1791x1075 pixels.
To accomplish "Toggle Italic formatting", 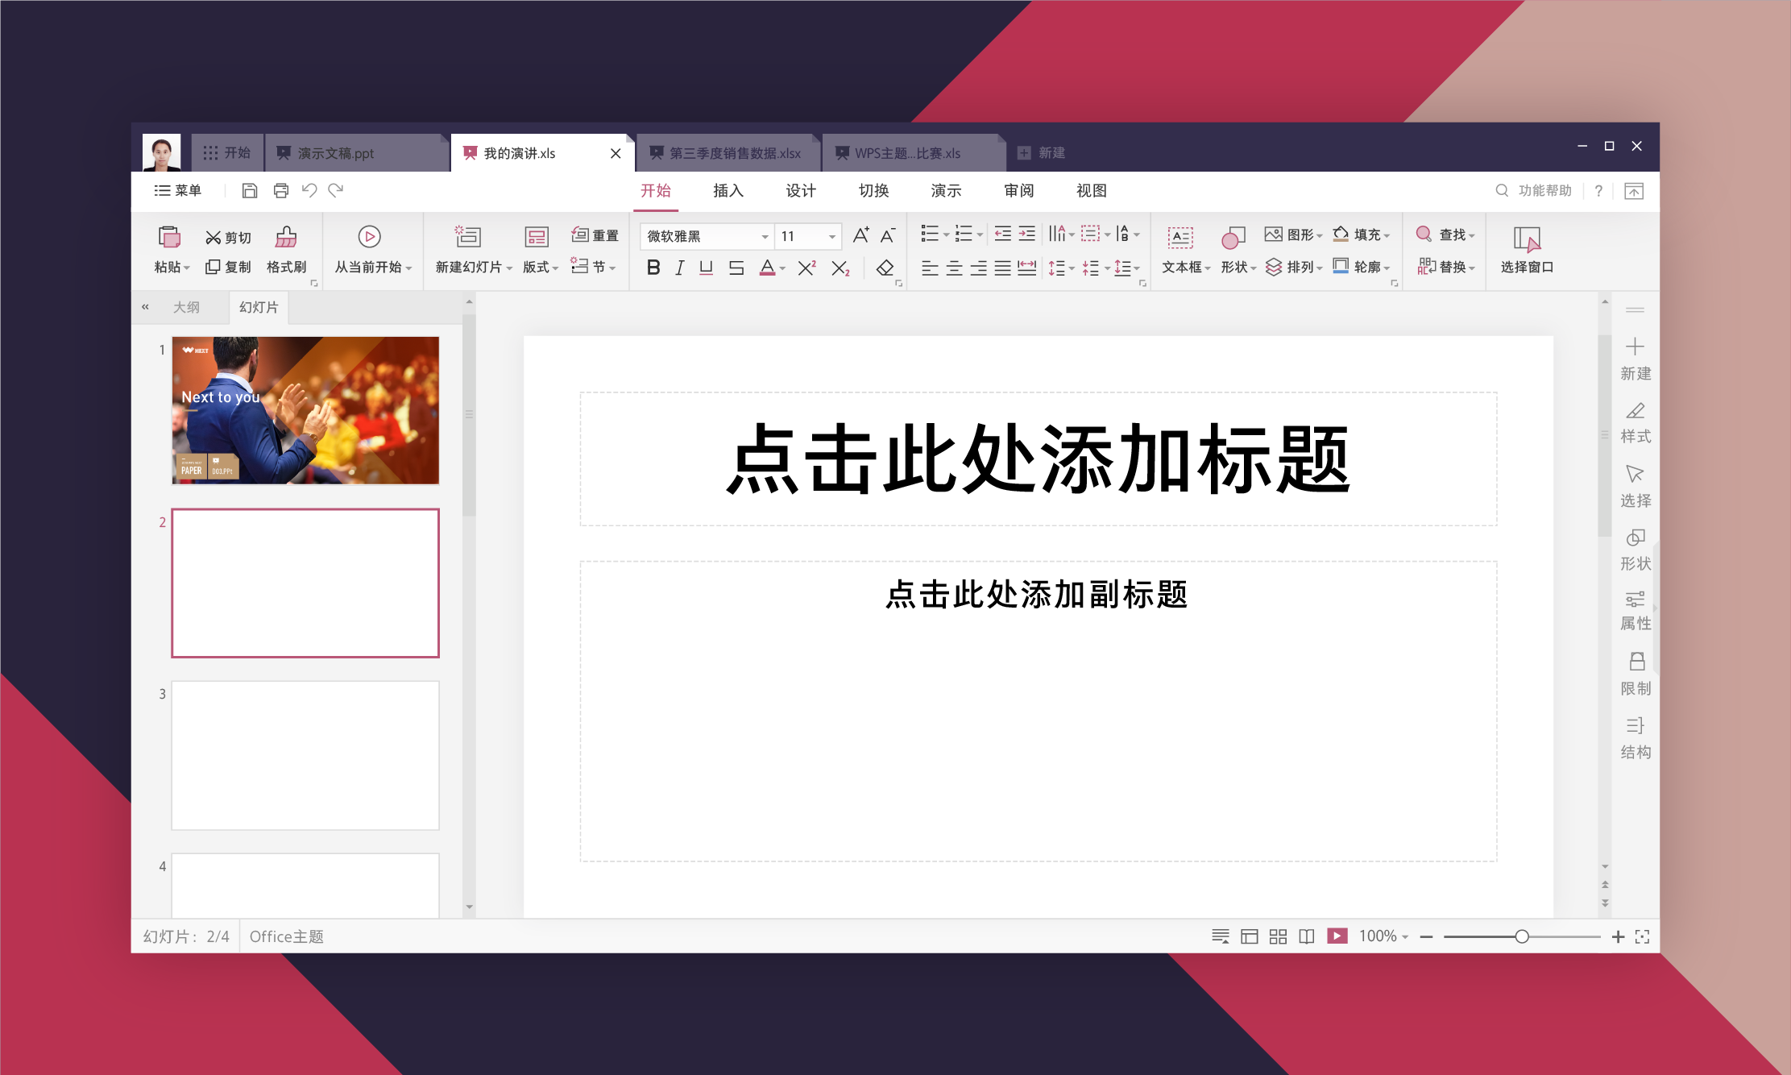I will coord(679,268).
